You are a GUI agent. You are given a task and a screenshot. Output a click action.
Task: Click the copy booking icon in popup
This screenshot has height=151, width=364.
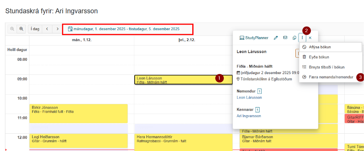pyautogui.click(x=294, y=38)
